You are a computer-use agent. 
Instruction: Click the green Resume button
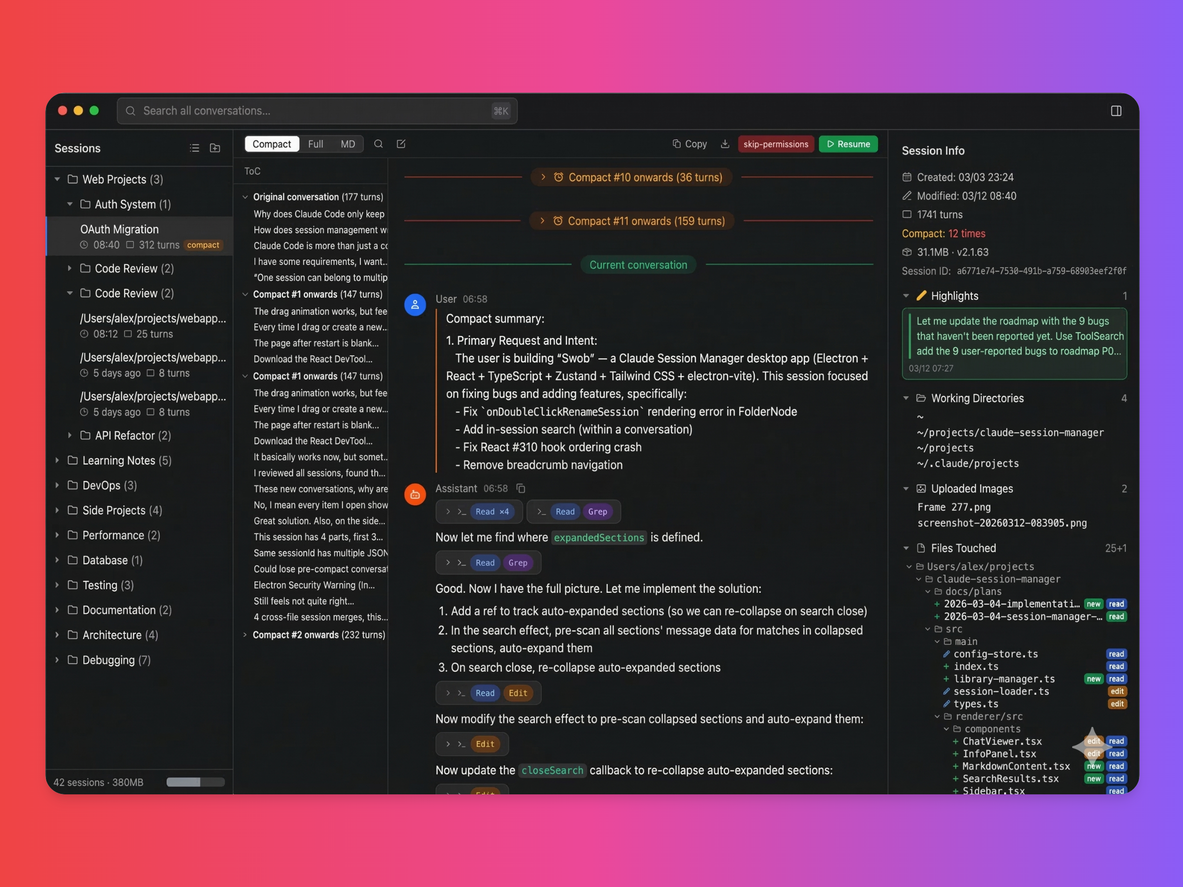(x=848, y=144)
